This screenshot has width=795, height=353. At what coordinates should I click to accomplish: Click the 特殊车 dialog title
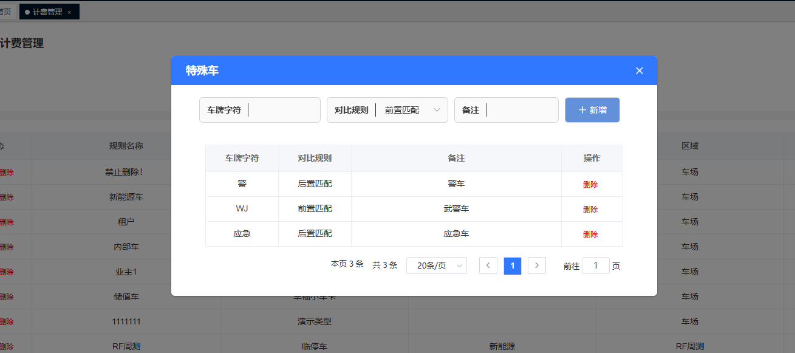pos(202,71)
